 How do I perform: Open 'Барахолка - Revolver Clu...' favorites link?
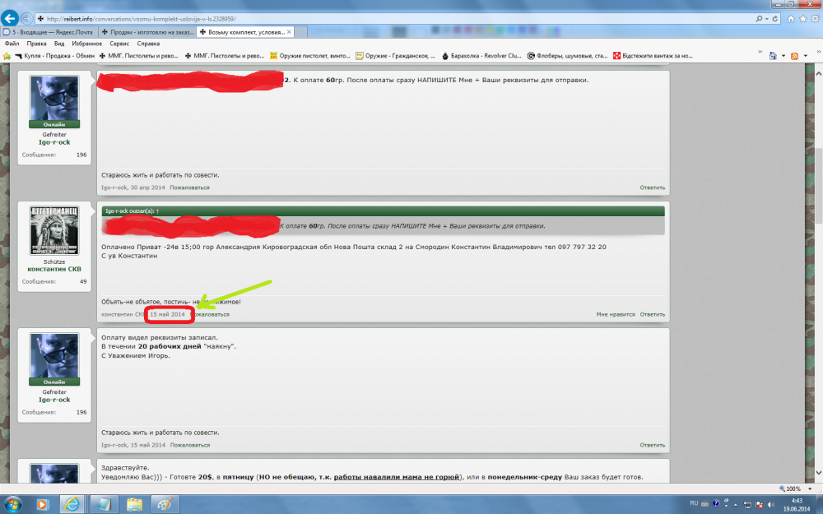(481, 56)
